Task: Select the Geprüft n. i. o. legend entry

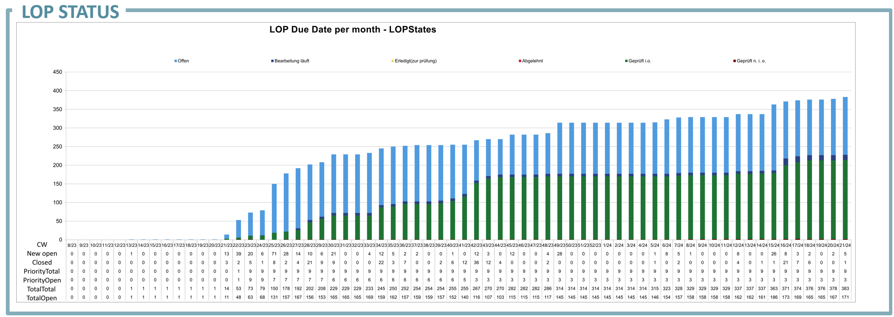Action: tap(751, 61)
